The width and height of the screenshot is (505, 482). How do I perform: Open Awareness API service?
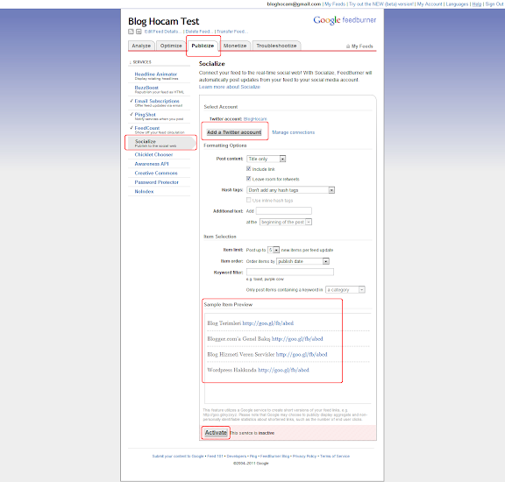152,164
